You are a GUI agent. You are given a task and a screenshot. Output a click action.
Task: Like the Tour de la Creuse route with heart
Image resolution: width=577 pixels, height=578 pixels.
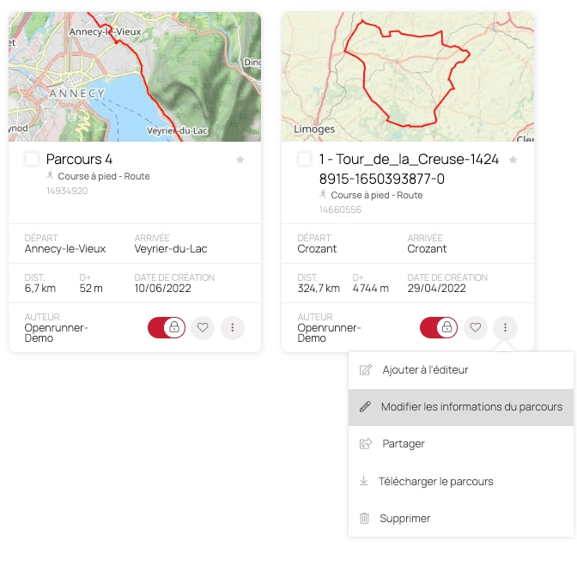coord(476,327)
